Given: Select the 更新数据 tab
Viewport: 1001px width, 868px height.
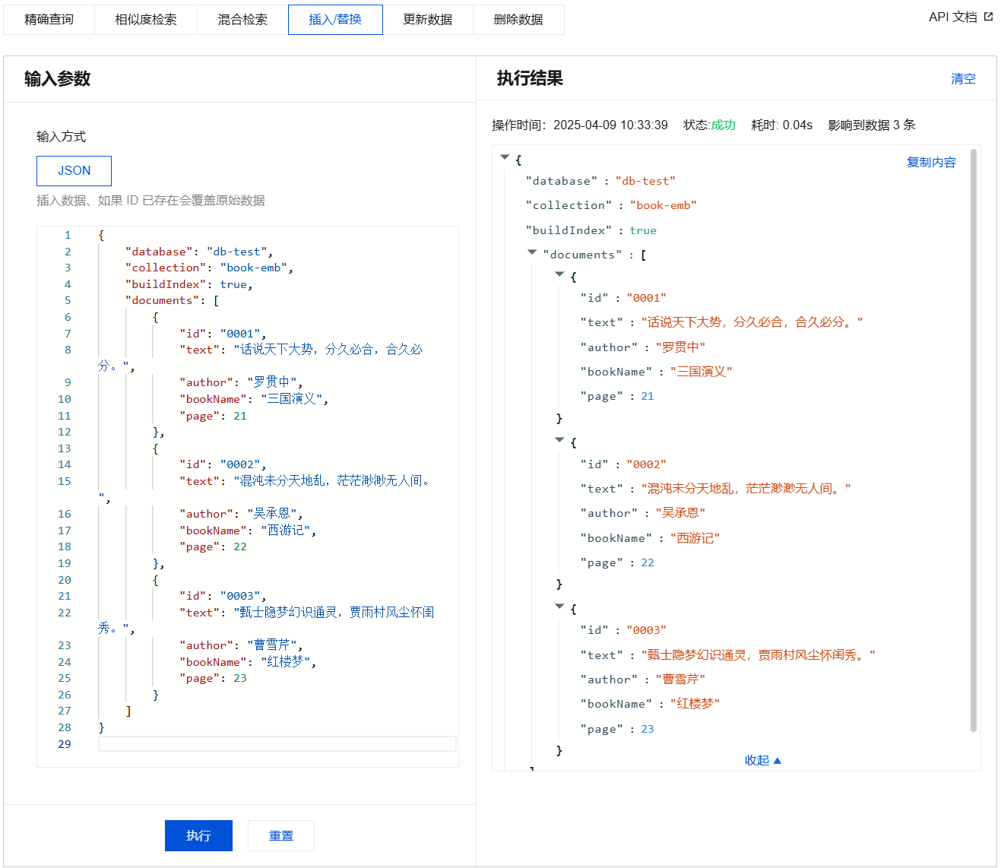Looking at the screenshot, I should 427,20.
